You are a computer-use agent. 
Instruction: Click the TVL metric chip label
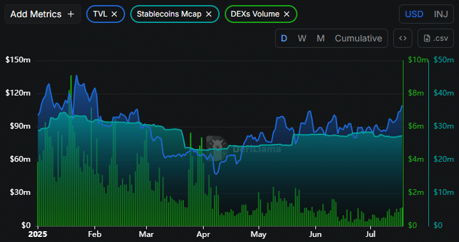tap(100, 14)
